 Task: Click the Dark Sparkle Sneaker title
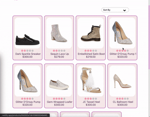point(28,54)
